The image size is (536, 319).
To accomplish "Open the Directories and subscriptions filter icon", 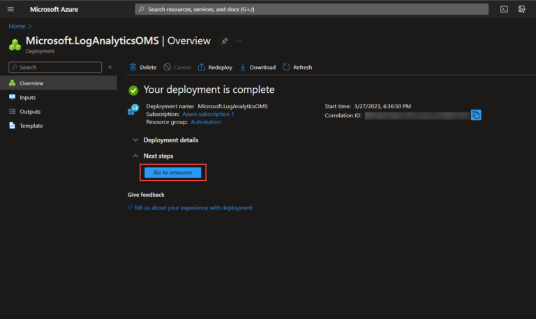I will click(522, 9).
